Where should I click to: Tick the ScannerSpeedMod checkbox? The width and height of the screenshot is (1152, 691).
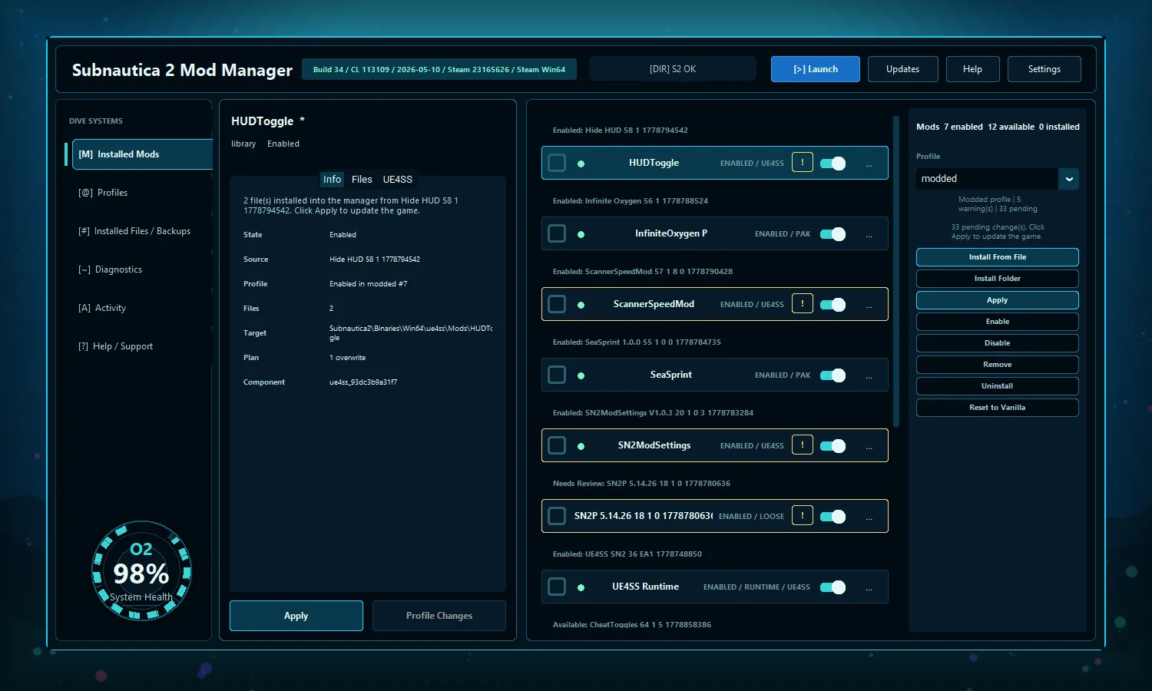tap(557, 304)
